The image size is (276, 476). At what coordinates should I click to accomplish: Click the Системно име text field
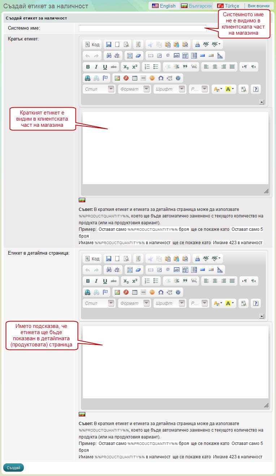142,28
